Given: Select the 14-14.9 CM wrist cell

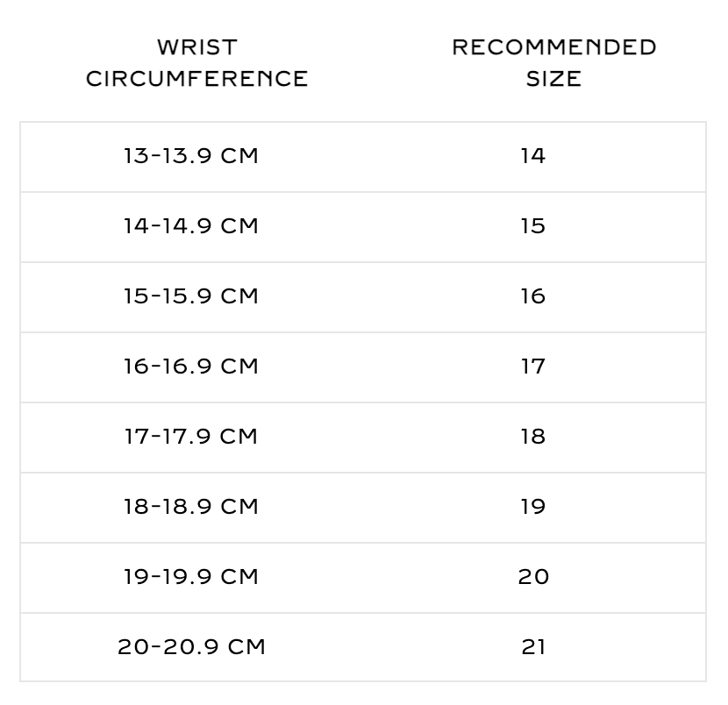Looking at the screenshot, I should tap(191, 226).
